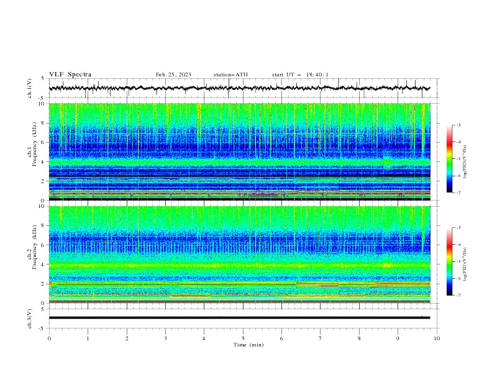Click the time axis tick label '0'
Screen dimensions: 492x380
[49, 338]
